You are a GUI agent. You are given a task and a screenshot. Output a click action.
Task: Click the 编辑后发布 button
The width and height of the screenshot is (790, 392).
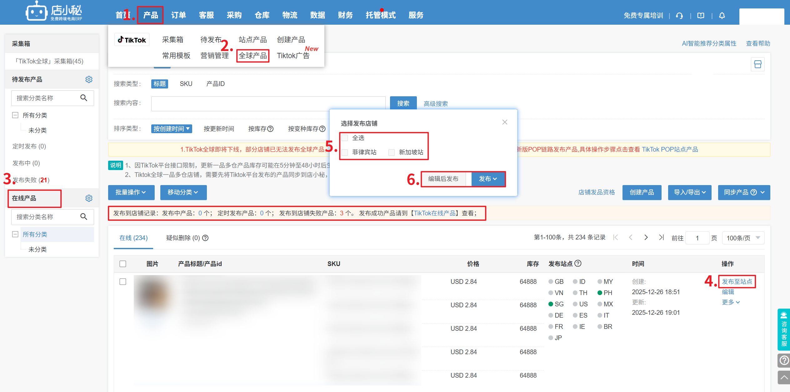(x=443, y=179)
